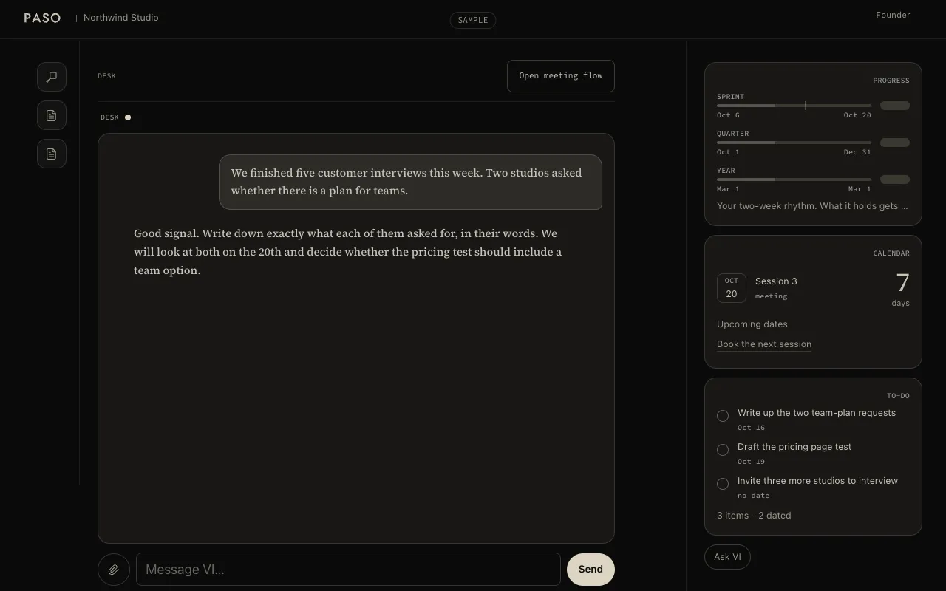This screenshot has height=591, width=946.
Task: Click the "Good signal" reply text
Action: point(347,252)
